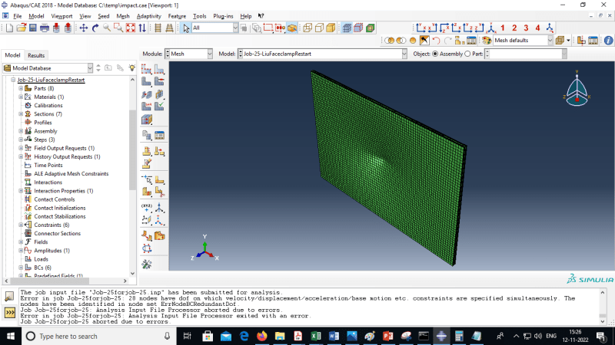
Task: Click the Auto-Fit View icon
Action: click(130, 28)
